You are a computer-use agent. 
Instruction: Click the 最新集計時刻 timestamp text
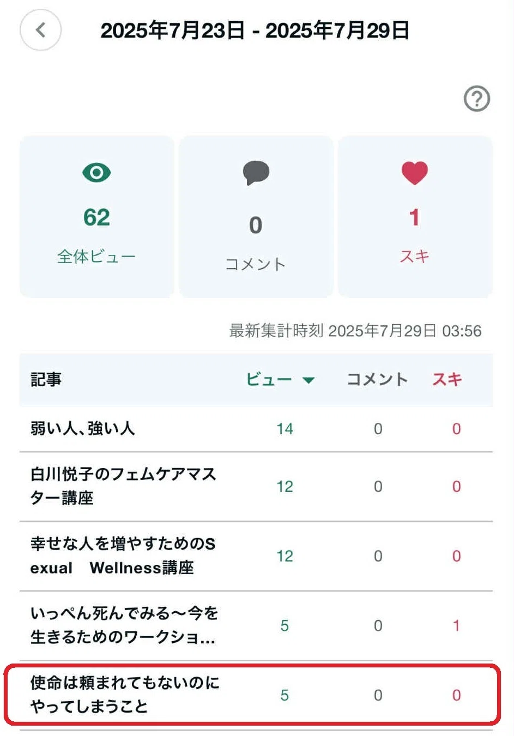[x=355, y=331]
